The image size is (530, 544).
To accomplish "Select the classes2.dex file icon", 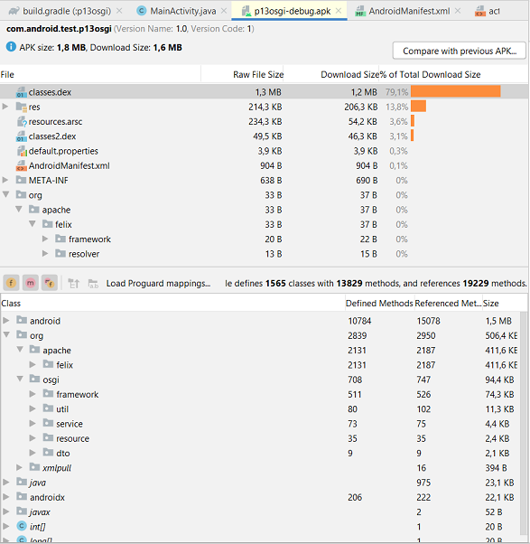I will coord(21,136).
